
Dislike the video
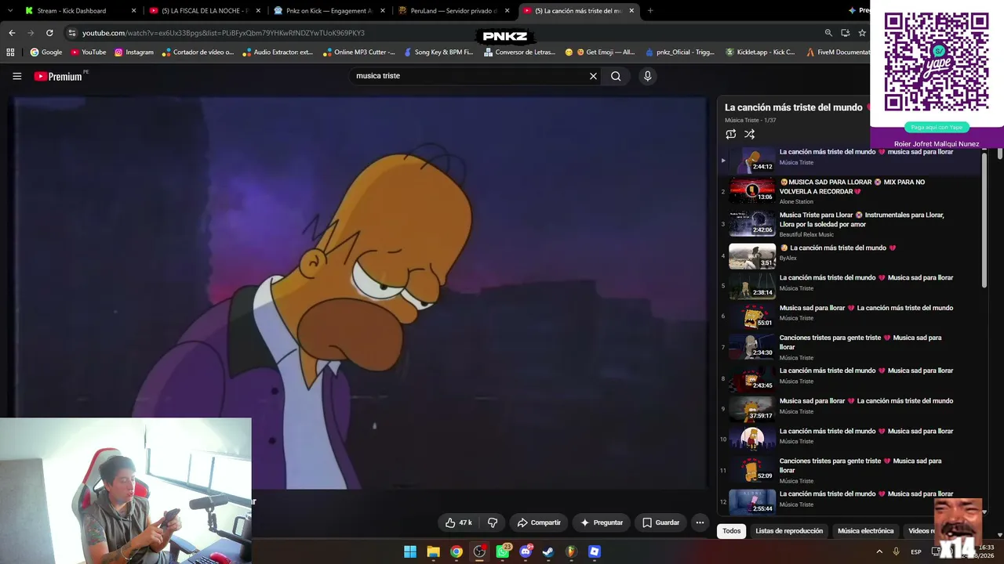coord(493,522)
